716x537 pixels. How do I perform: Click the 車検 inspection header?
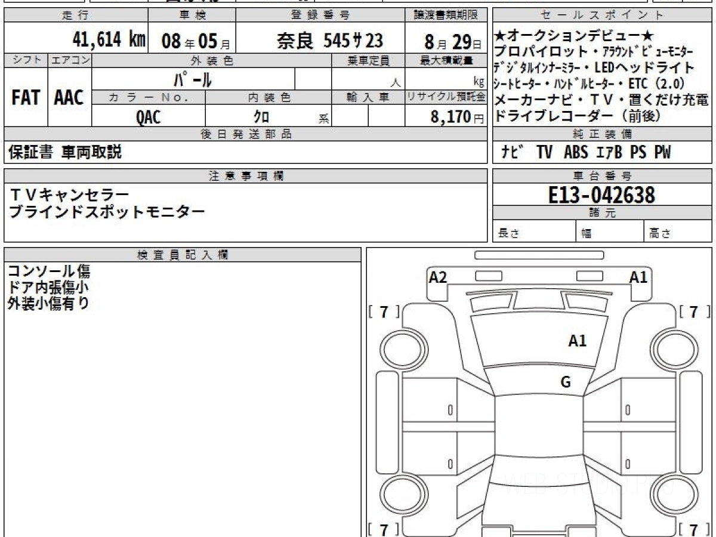[x=192, y=16]
